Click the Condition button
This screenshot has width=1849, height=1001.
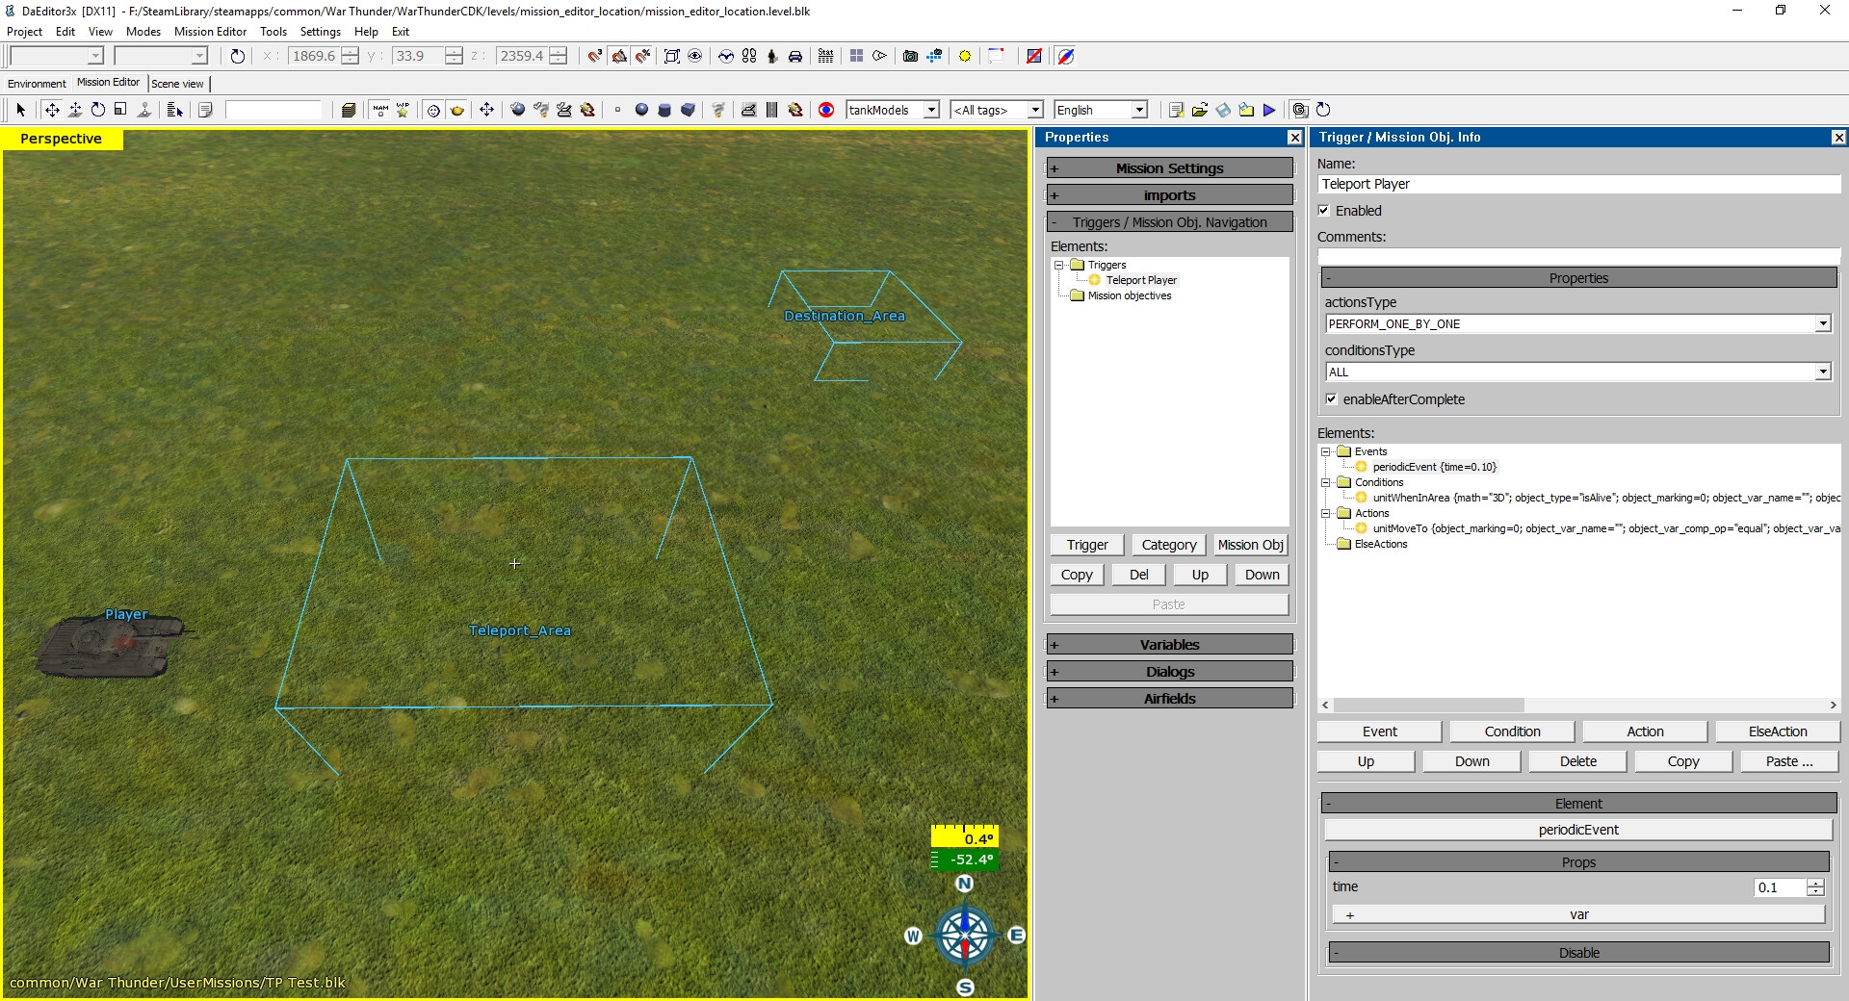pos(1512,731)
